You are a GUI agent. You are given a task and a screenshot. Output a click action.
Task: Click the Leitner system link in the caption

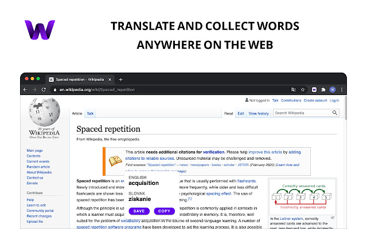pyautogui.click(x=291, y=219)
